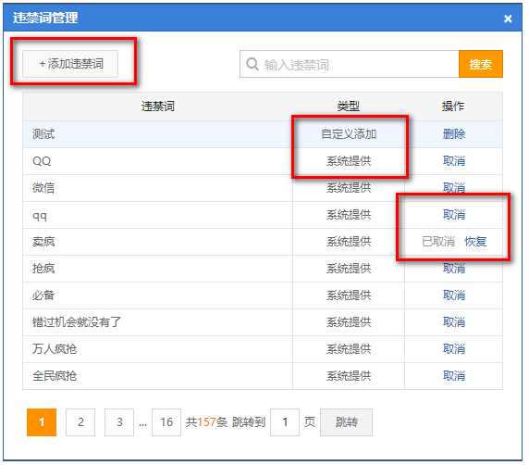The image size is (529, 465).
Task: Click 取消 for the 必备 row
Action: [x=454, y=295]
